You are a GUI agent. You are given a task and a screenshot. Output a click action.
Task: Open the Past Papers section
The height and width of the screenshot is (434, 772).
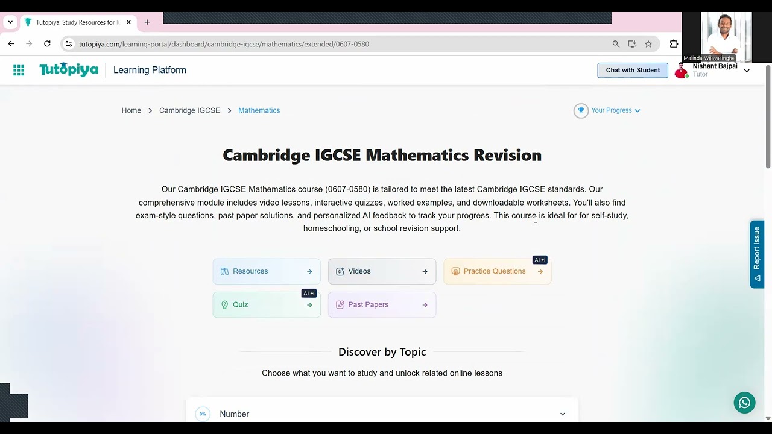tap(382, 305)
